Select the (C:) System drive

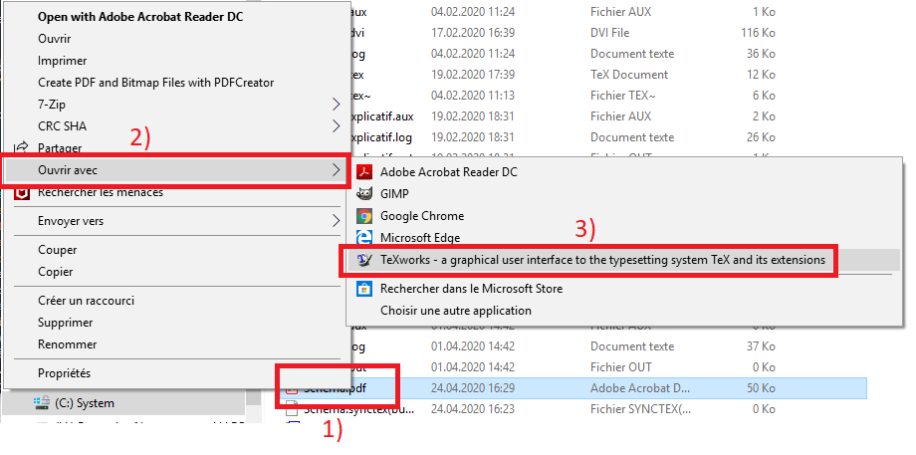click(85, 403)
